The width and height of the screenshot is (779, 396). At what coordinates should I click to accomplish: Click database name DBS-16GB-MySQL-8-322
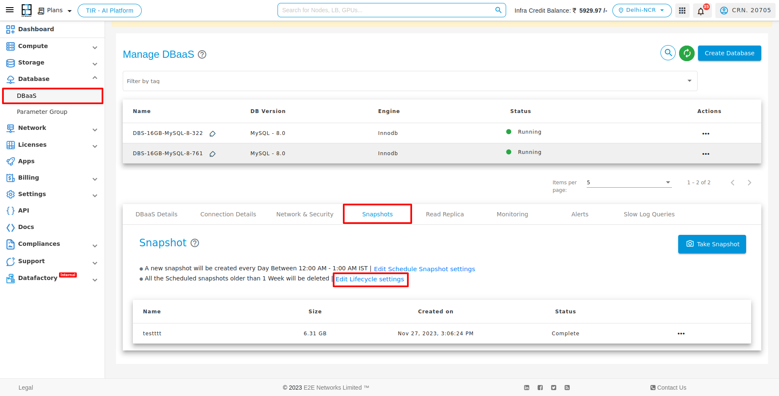[x=168, y=133]
